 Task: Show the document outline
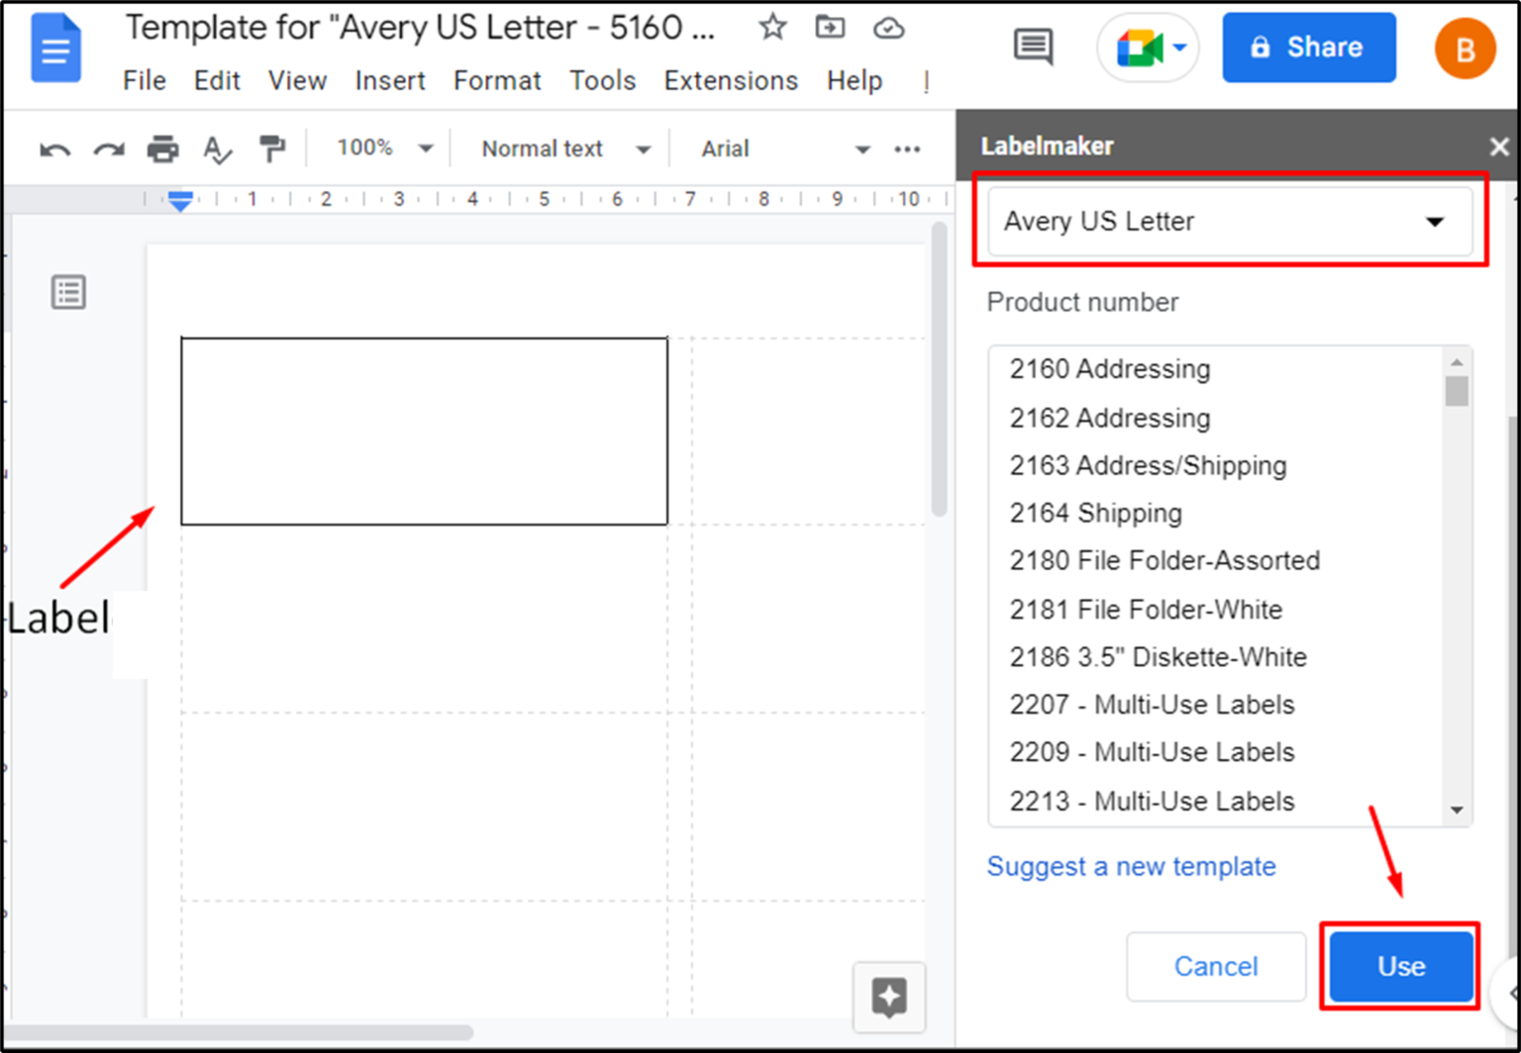click(x=68, y=292)
